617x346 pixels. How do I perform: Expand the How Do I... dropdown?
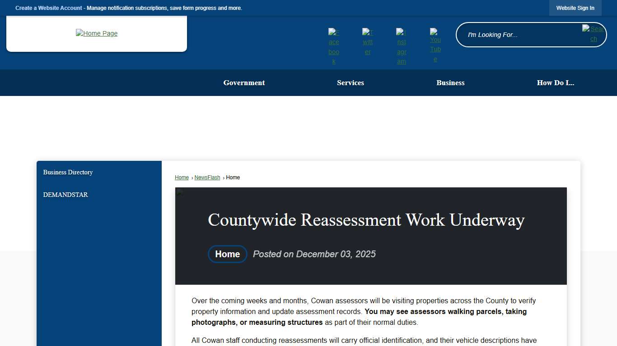pyautogui.click(x=556, y=82)
